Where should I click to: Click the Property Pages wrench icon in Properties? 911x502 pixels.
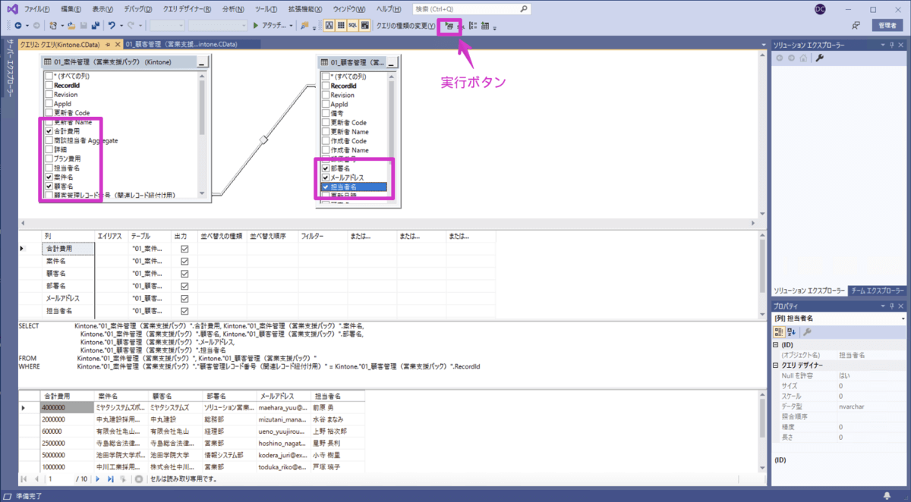[807, 332]
